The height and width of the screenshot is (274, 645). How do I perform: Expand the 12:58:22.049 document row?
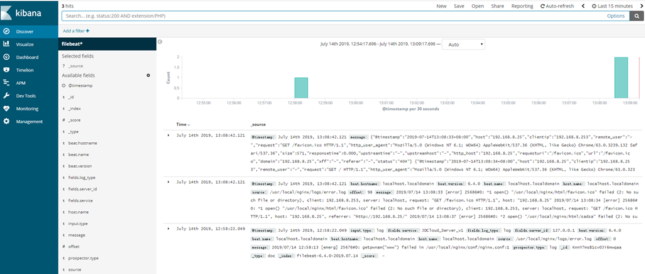[168, 228]
